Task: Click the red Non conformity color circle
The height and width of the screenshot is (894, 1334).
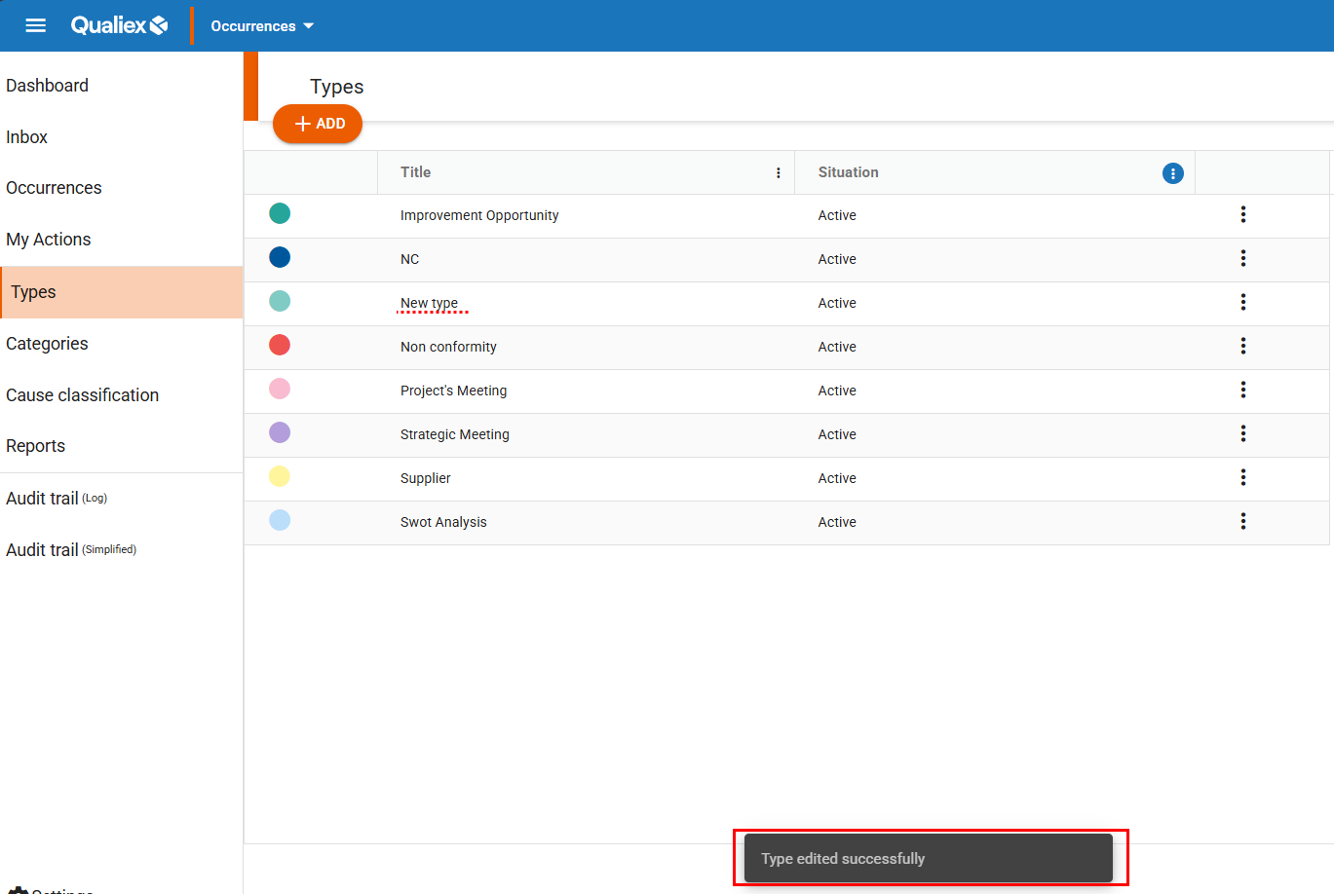Action: [280, 345]
